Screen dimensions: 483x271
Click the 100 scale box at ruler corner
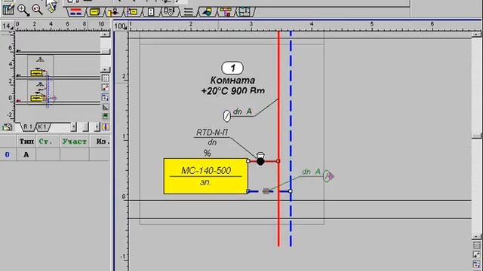[x=120, y=26]
